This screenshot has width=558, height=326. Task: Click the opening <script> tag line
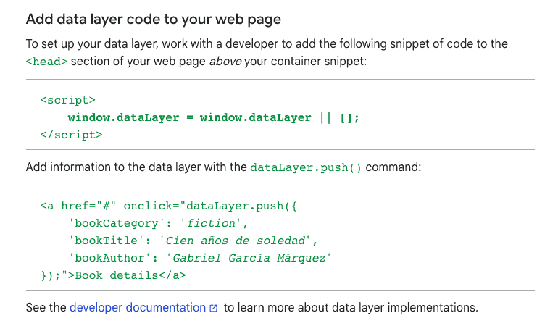coord(68,100)
